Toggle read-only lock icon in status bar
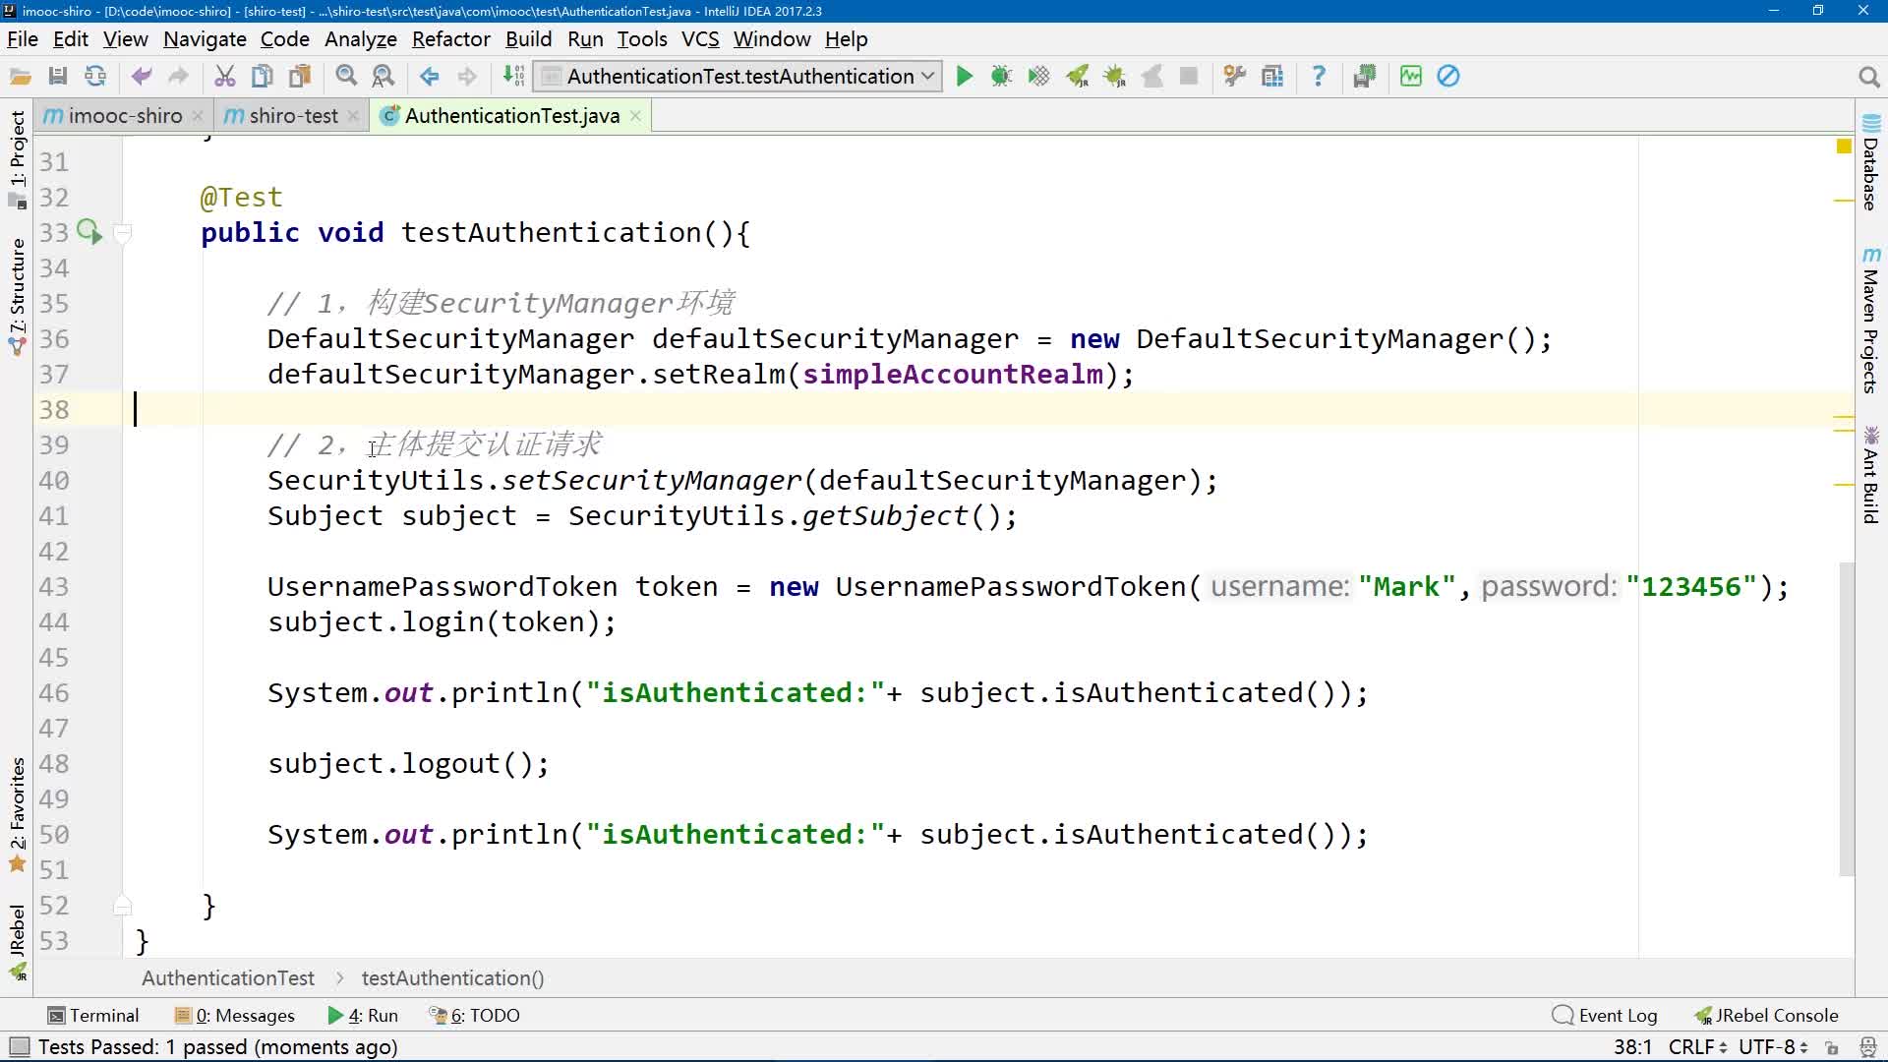Screen dimensions: 1888x1062 coord(1832,1047)
